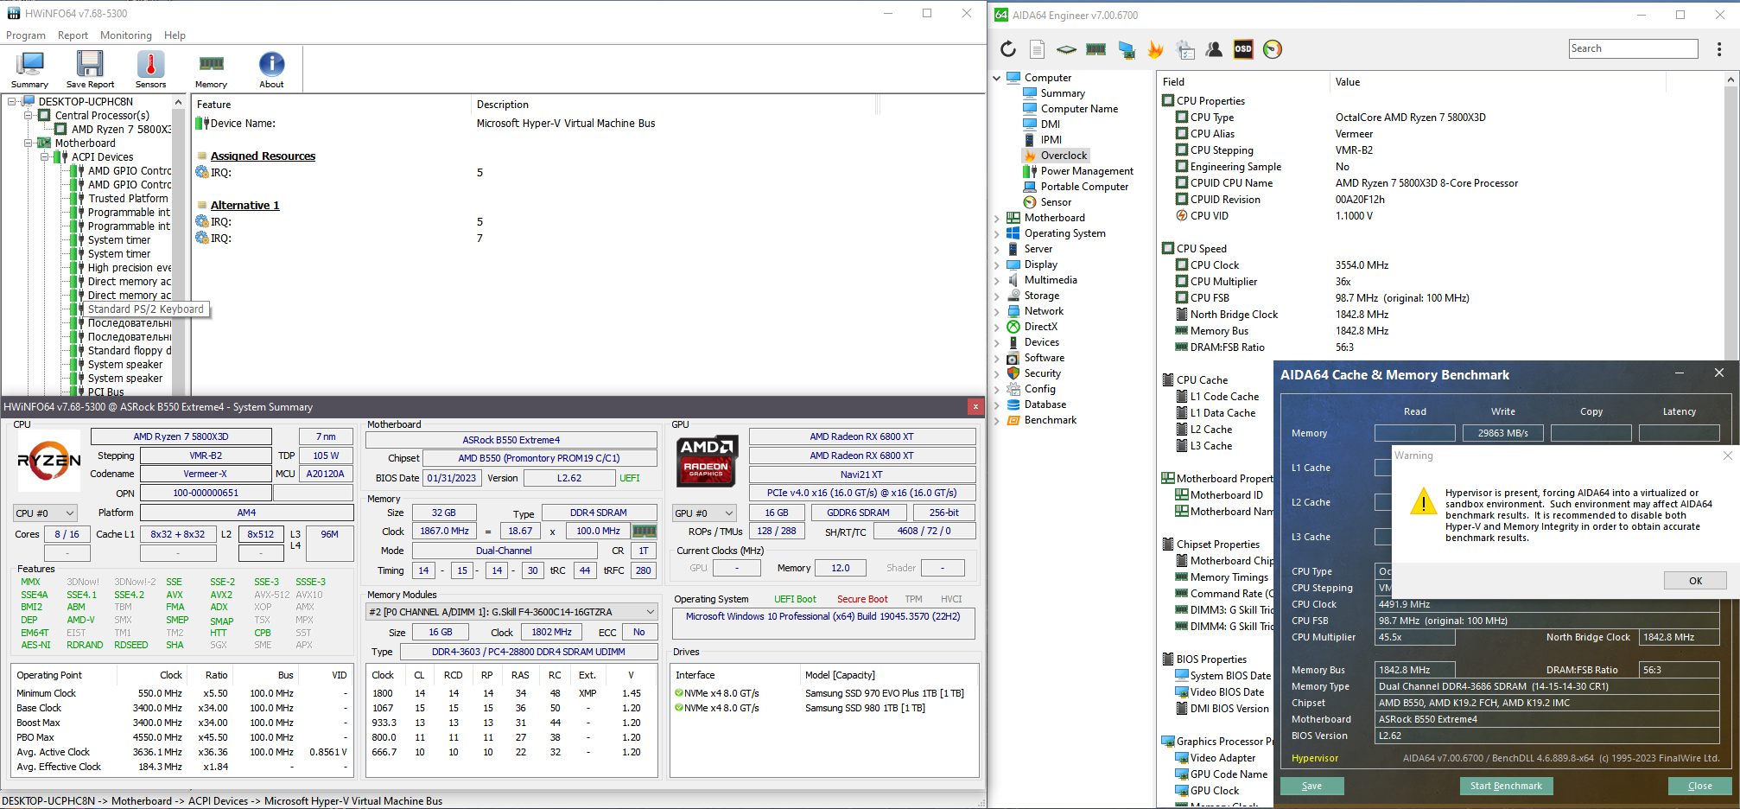Open the GPU #0 selector dropdown

point(704,513)
